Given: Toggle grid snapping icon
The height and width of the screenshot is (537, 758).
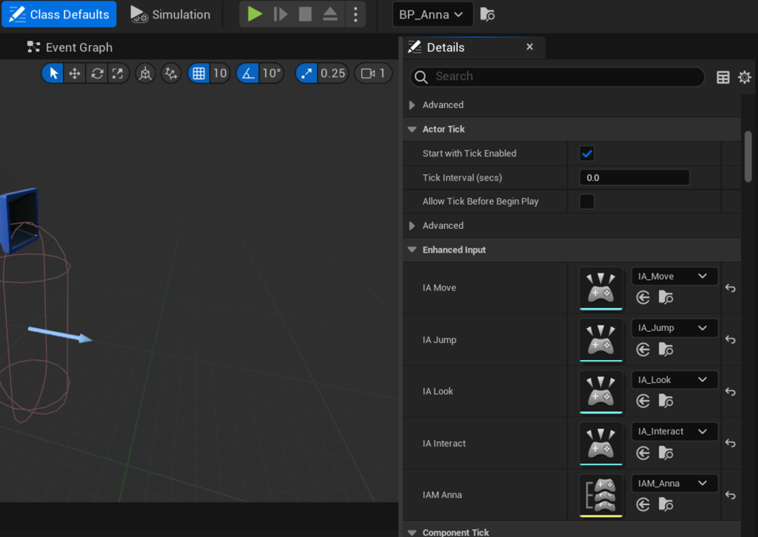Looking at the screenshot, I should 198,73.
